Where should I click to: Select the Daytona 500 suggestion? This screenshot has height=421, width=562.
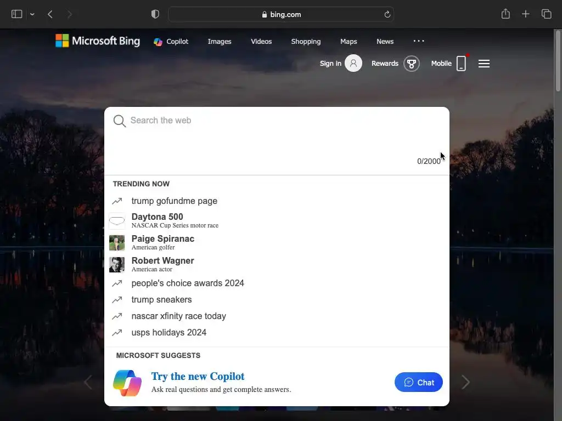click(277, 220)
